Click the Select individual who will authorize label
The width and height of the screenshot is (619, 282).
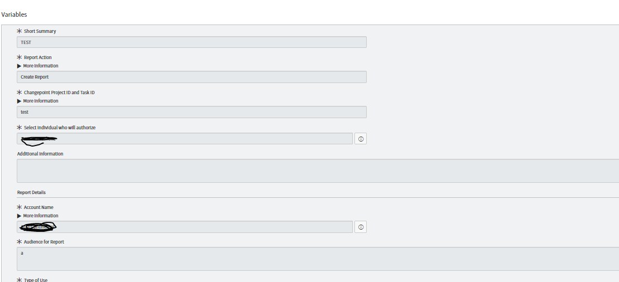[60, 128]
